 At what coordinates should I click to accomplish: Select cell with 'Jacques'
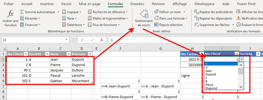pos(60,70)
